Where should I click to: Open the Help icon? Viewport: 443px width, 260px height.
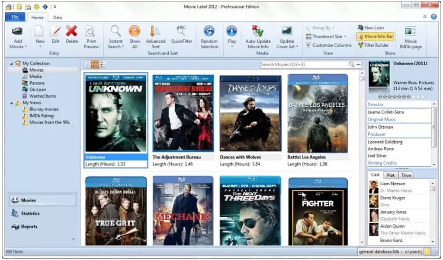(433, 17)
